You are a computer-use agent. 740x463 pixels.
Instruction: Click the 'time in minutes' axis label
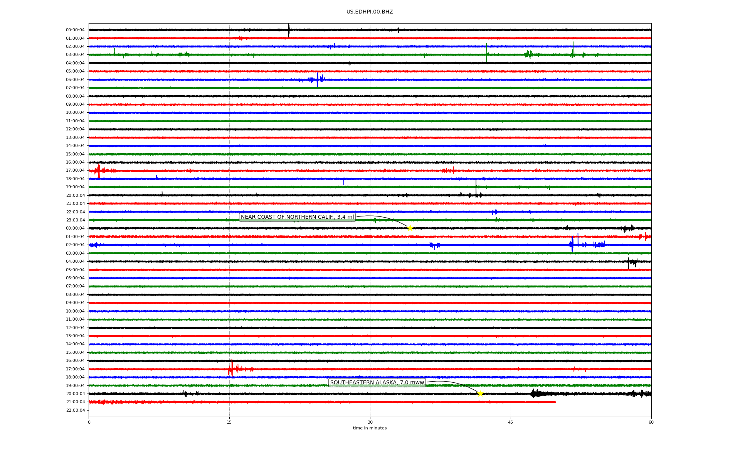coord(370,428)
